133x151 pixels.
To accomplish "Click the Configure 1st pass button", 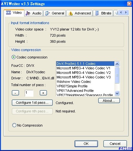I will click(32, 102).
